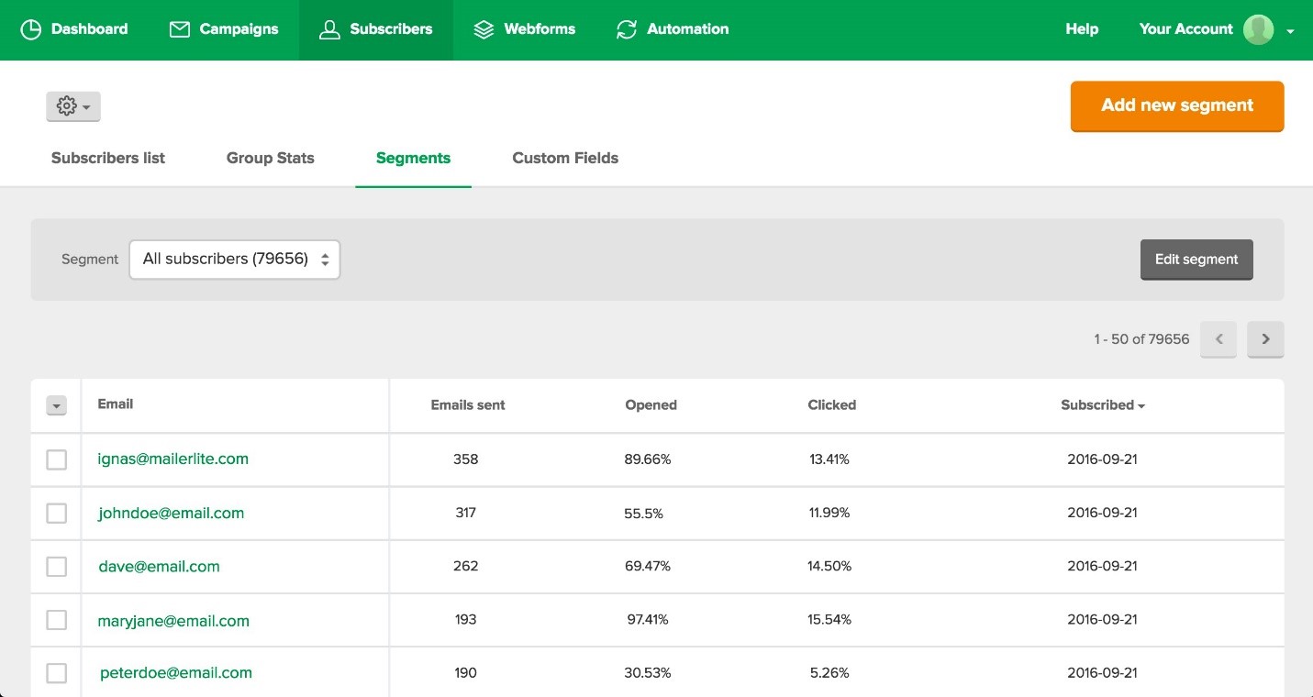
Task: Open the select-all dropdown in table header
Action: (56, 405)
